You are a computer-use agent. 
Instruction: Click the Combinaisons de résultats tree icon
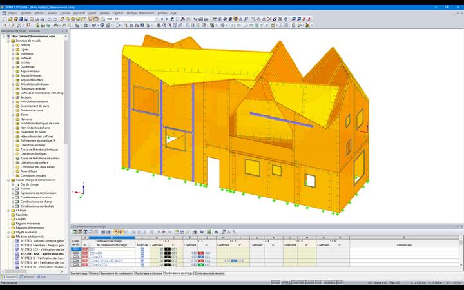(17, 206)
